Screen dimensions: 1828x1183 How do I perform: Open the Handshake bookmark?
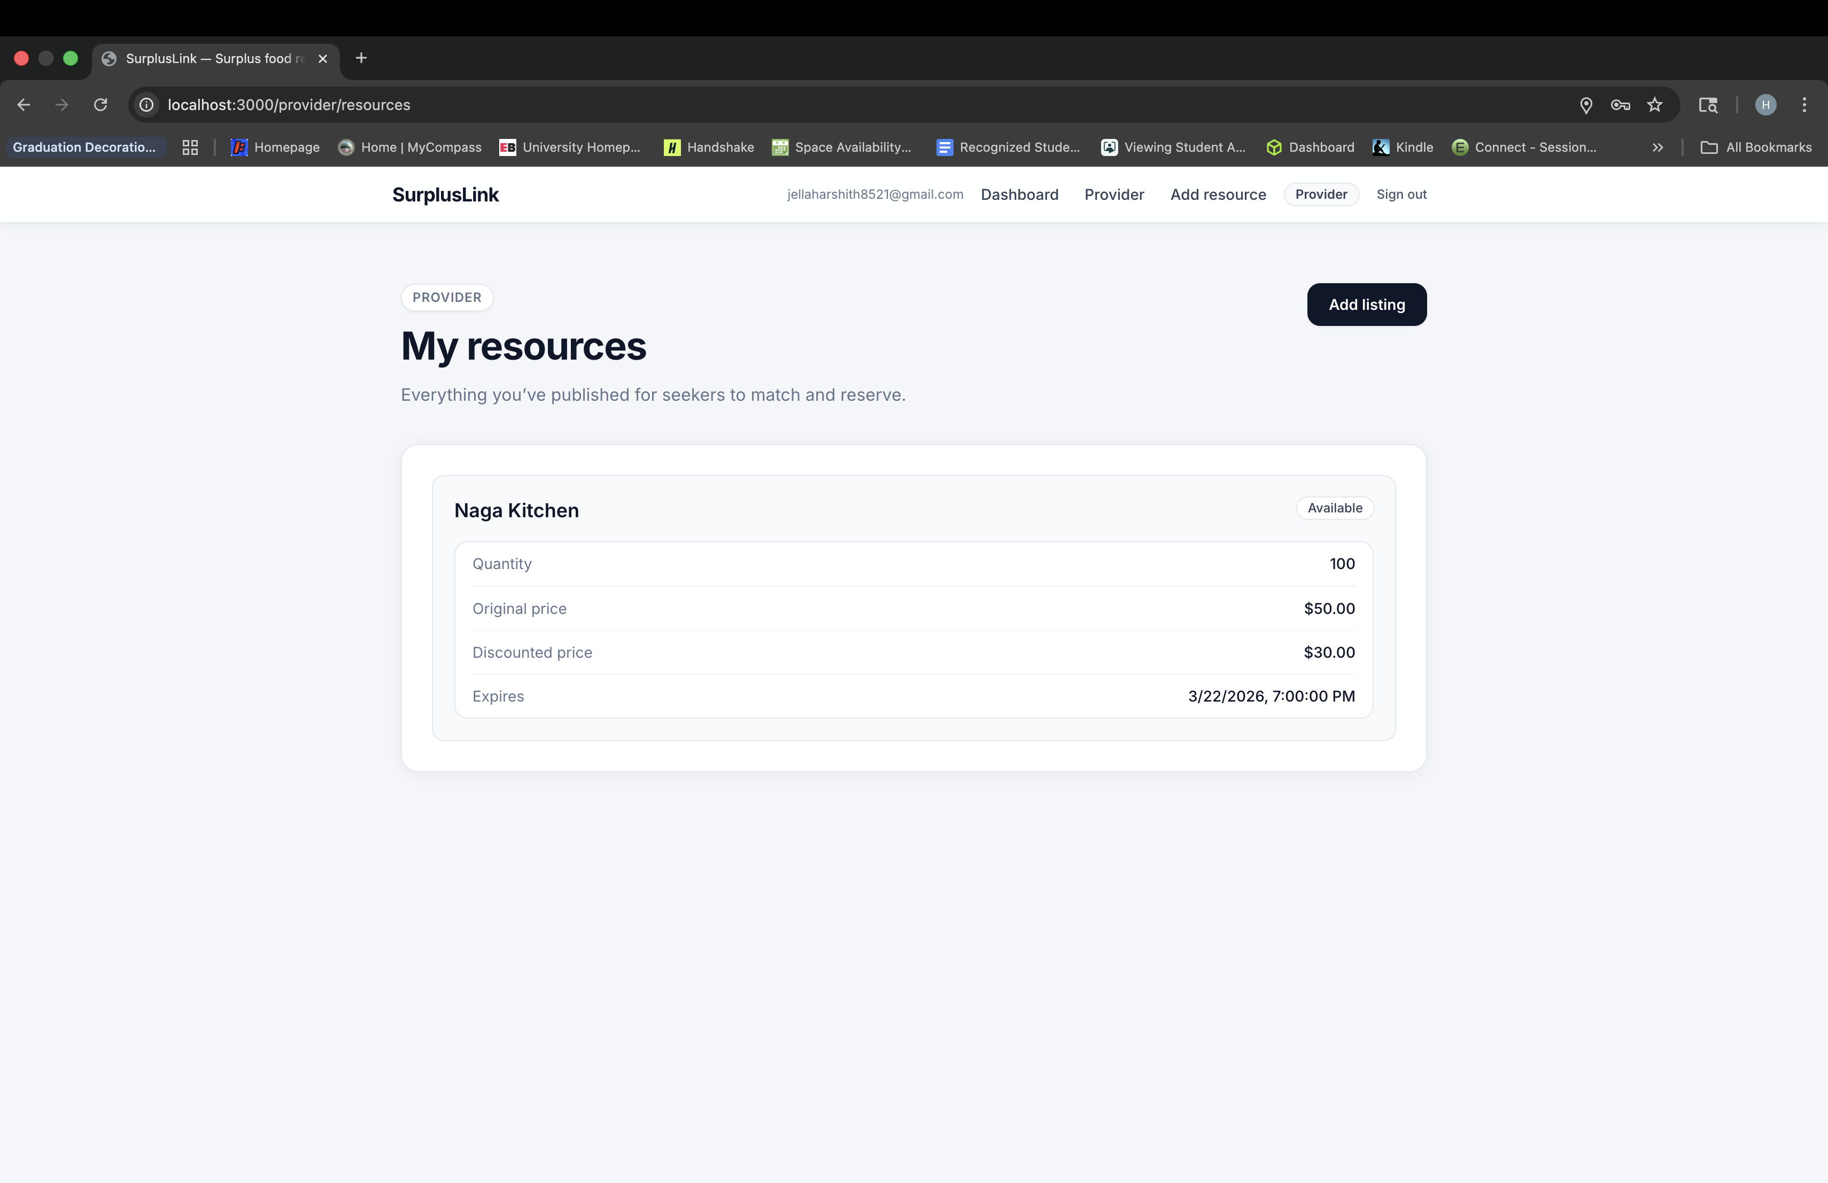709,147
